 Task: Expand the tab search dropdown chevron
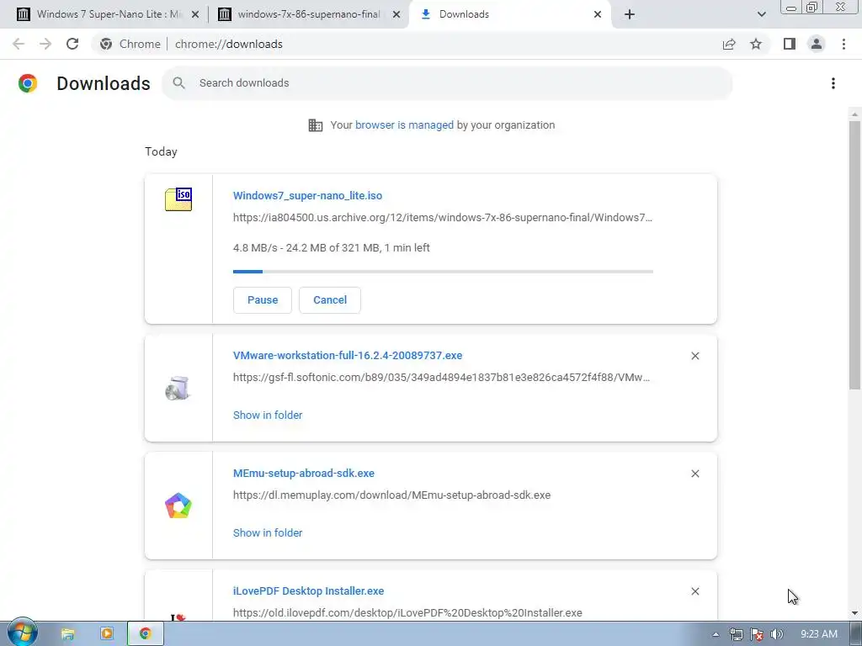(761, 14)
